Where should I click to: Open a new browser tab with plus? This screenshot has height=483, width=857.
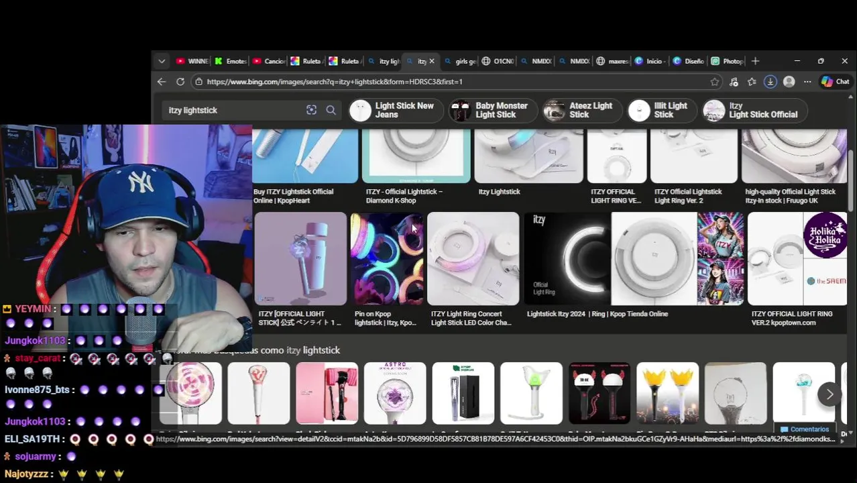(755, 61)
